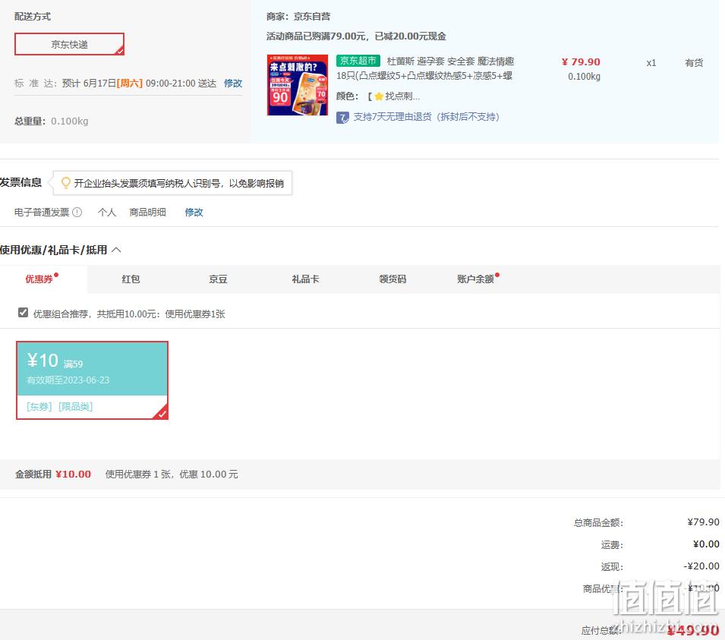This screenshot has height=640, width=725.
Task: Select the 京东快递 delivery option
Action: 69,44
